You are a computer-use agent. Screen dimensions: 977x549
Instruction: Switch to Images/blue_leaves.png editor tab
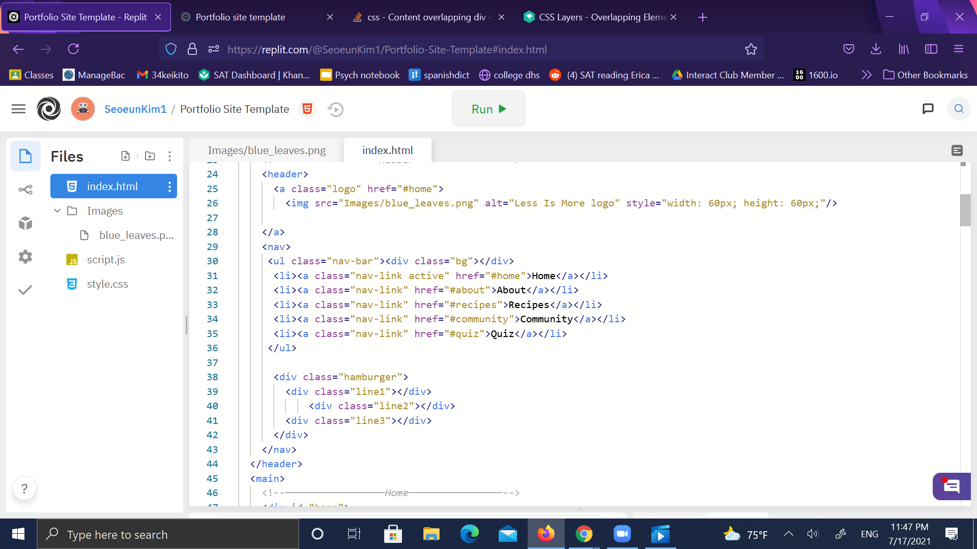[266, 150]
